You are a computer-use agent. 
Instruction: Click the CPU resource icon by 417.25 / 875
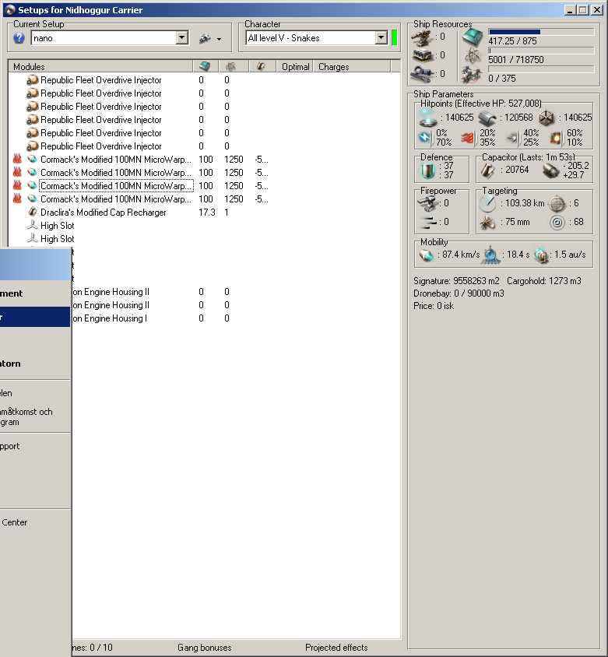coord(473,37)
